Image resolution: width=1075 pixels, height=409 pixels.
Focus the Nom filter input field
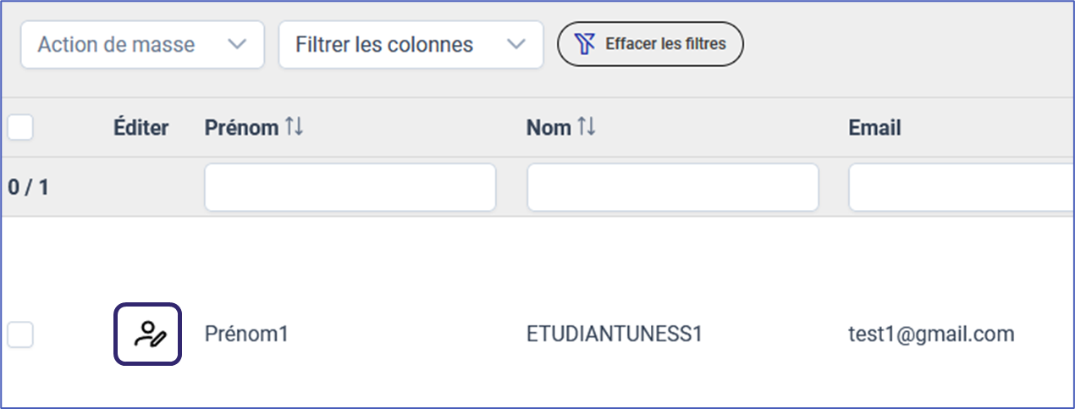[672, 187]
